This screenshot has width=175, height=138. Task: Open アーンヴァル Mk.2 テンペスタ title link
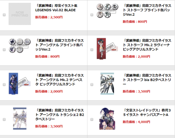(60, 80)
